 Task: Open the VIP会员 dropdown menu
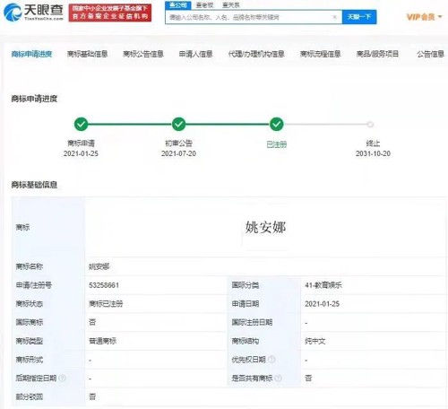tap(424, 17)
